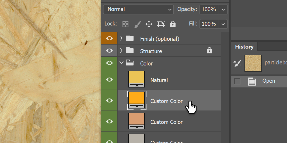This screenshot has width=287, height=143.
Task: Expand the Structure group
Action: pyautogui.click(x=121, y=50)
